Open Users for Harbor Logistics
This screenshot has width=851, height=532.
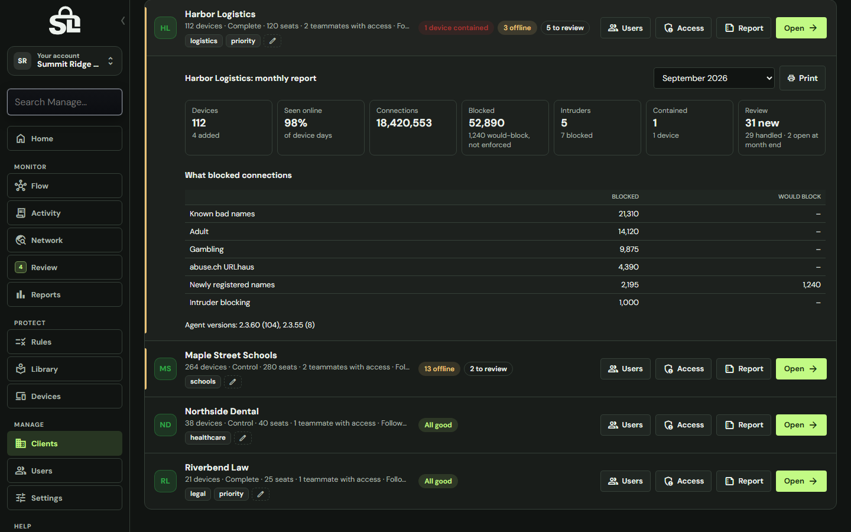(x=625, y=28)
